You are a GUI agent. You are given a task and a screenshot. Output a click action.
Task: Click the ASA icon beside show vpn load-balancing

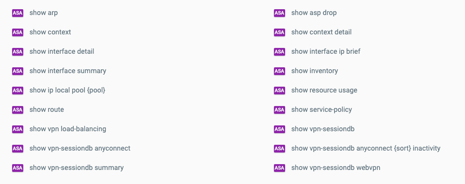point(17,129)
